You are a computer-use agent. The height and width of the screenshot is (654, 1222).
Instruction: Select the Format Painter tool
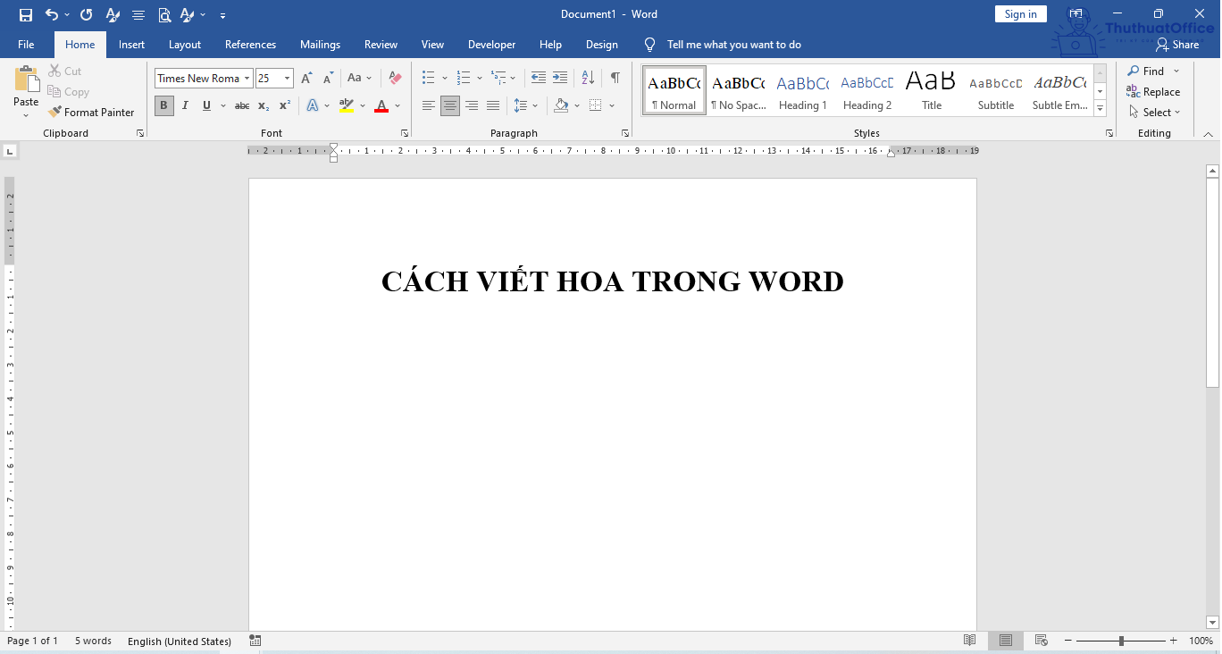(x=92, y=112)
